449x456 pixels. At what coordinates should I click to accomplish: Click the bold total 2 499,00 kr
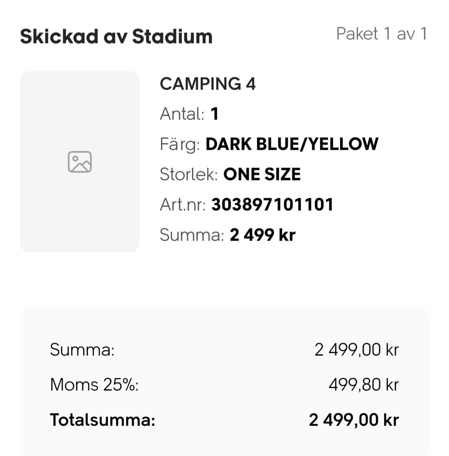[x=354, y=420]
